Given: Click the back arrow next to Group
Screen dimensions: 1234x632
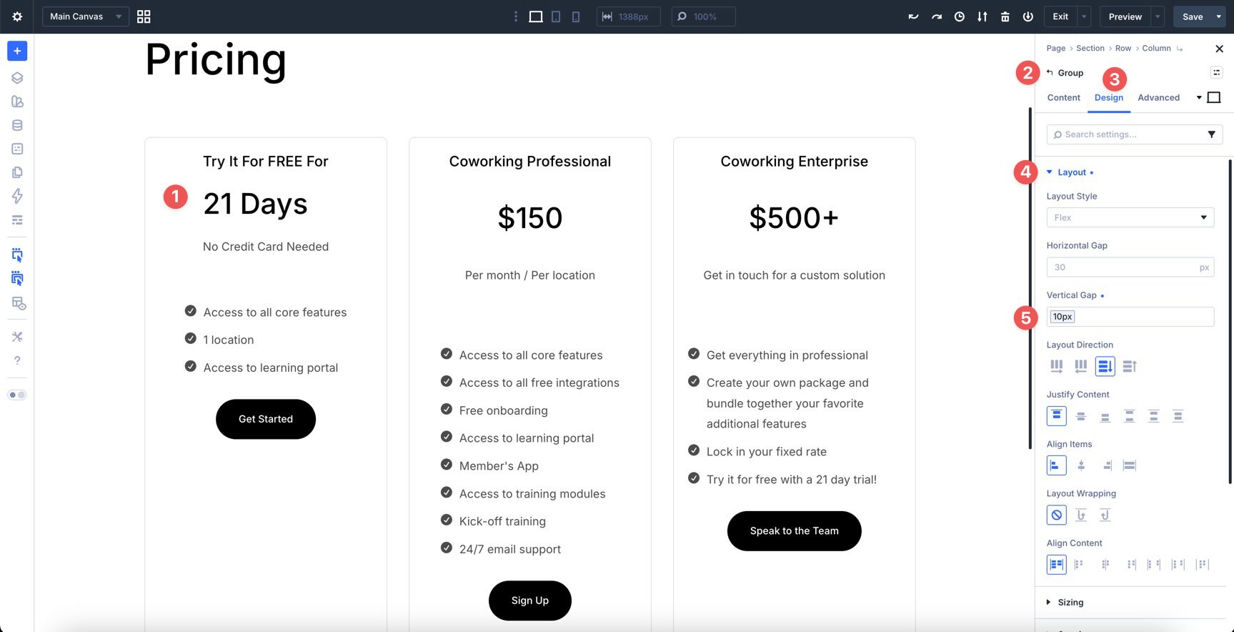Looking at the screenshot, I should pos(1050,72).
